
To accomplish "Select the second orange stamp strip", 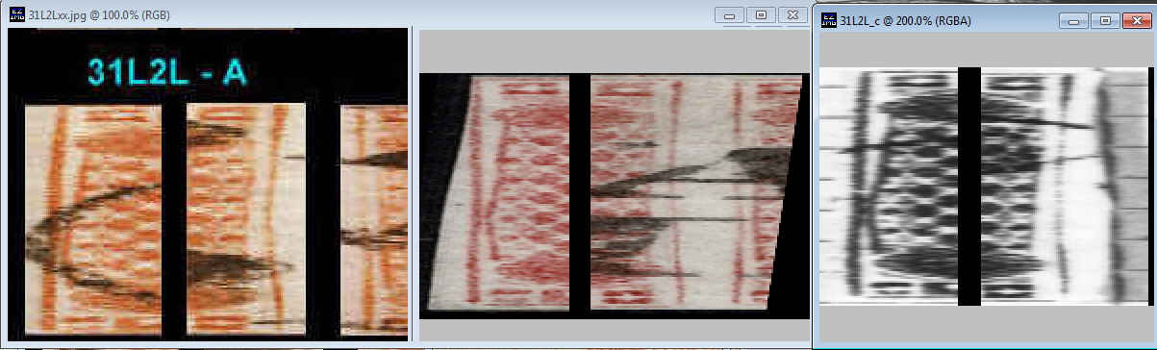I will pyautogui.click(x=245, y=219).
